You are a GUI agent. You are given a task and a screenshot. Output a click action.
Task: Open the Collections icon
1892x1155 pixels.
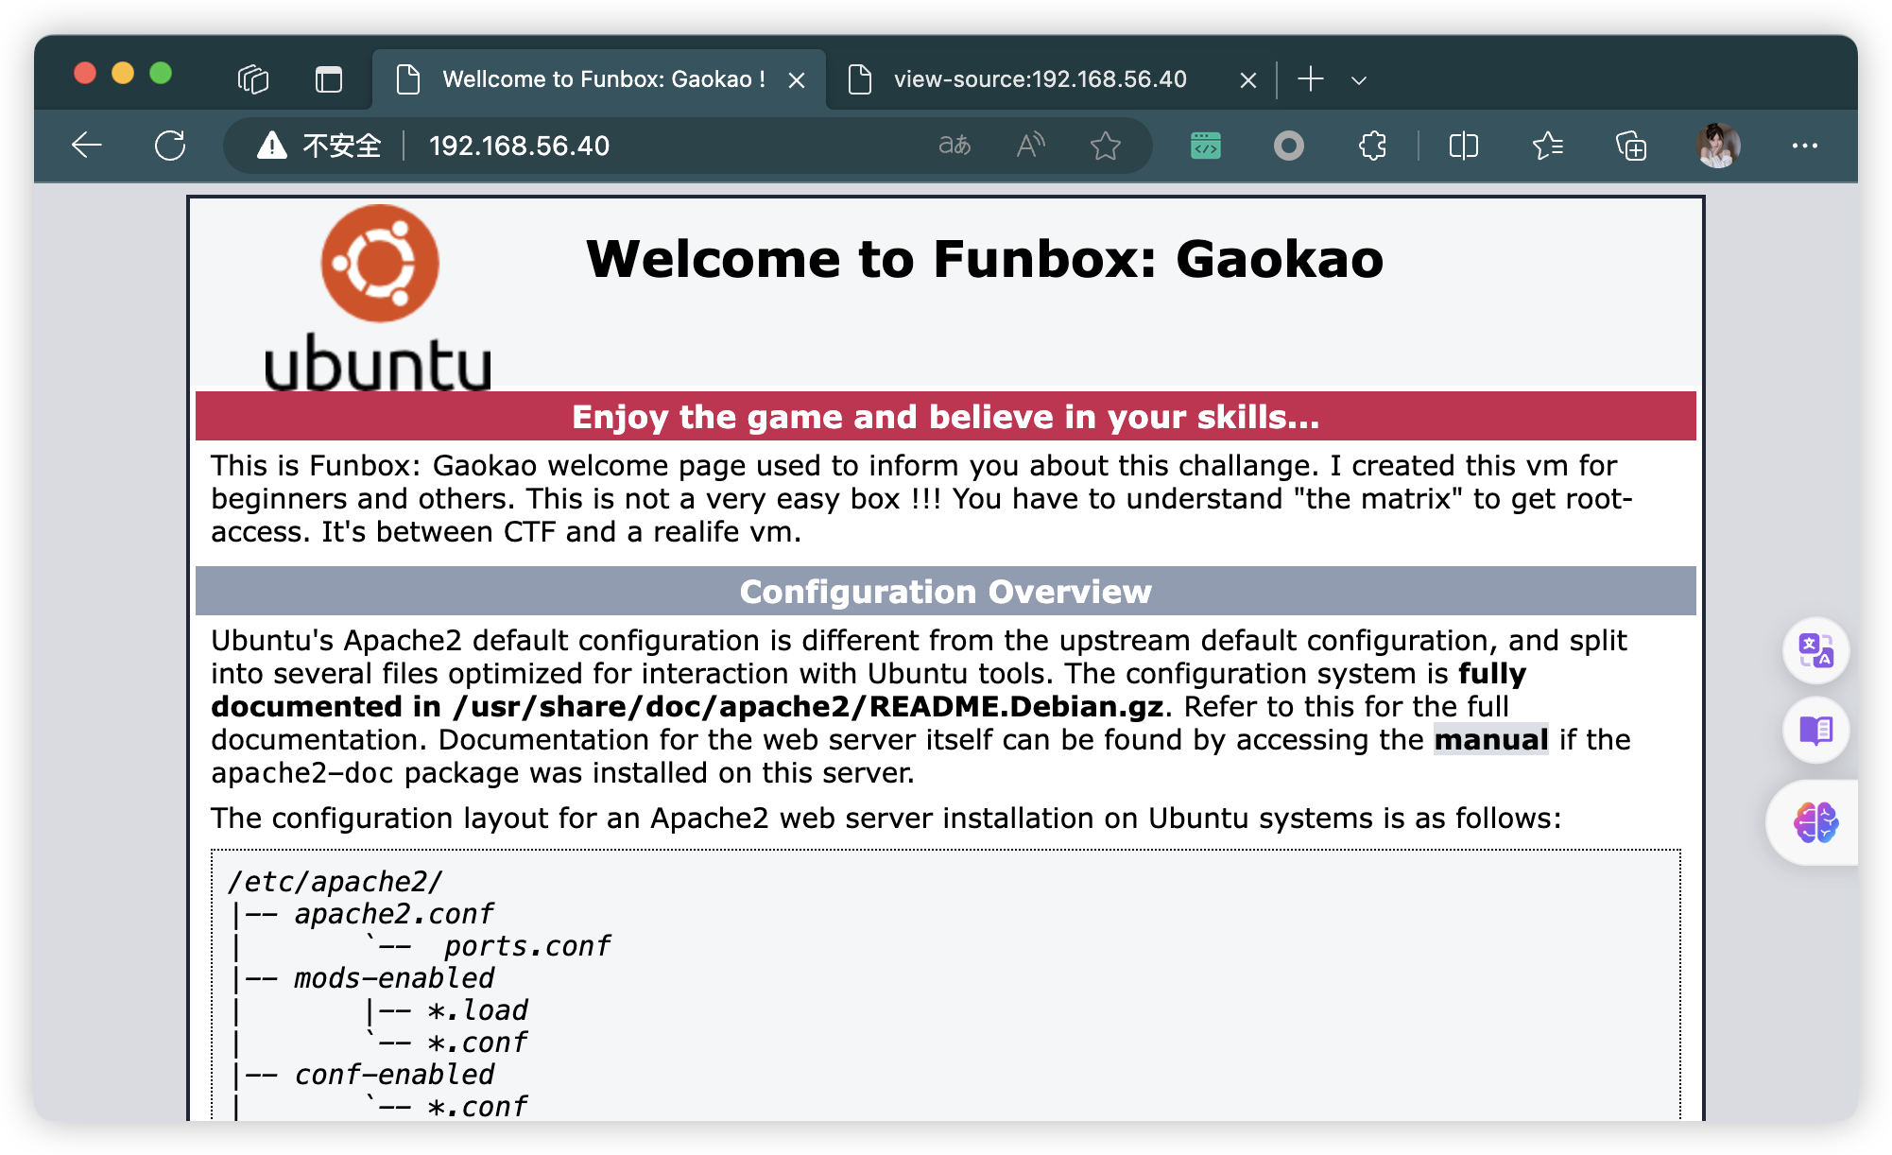coord(1631,146)
